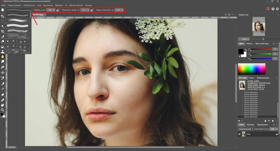This screenshot has width=280, height=151.
Task: Swap foreground and background colors
Action: click(x=246, y=50)
